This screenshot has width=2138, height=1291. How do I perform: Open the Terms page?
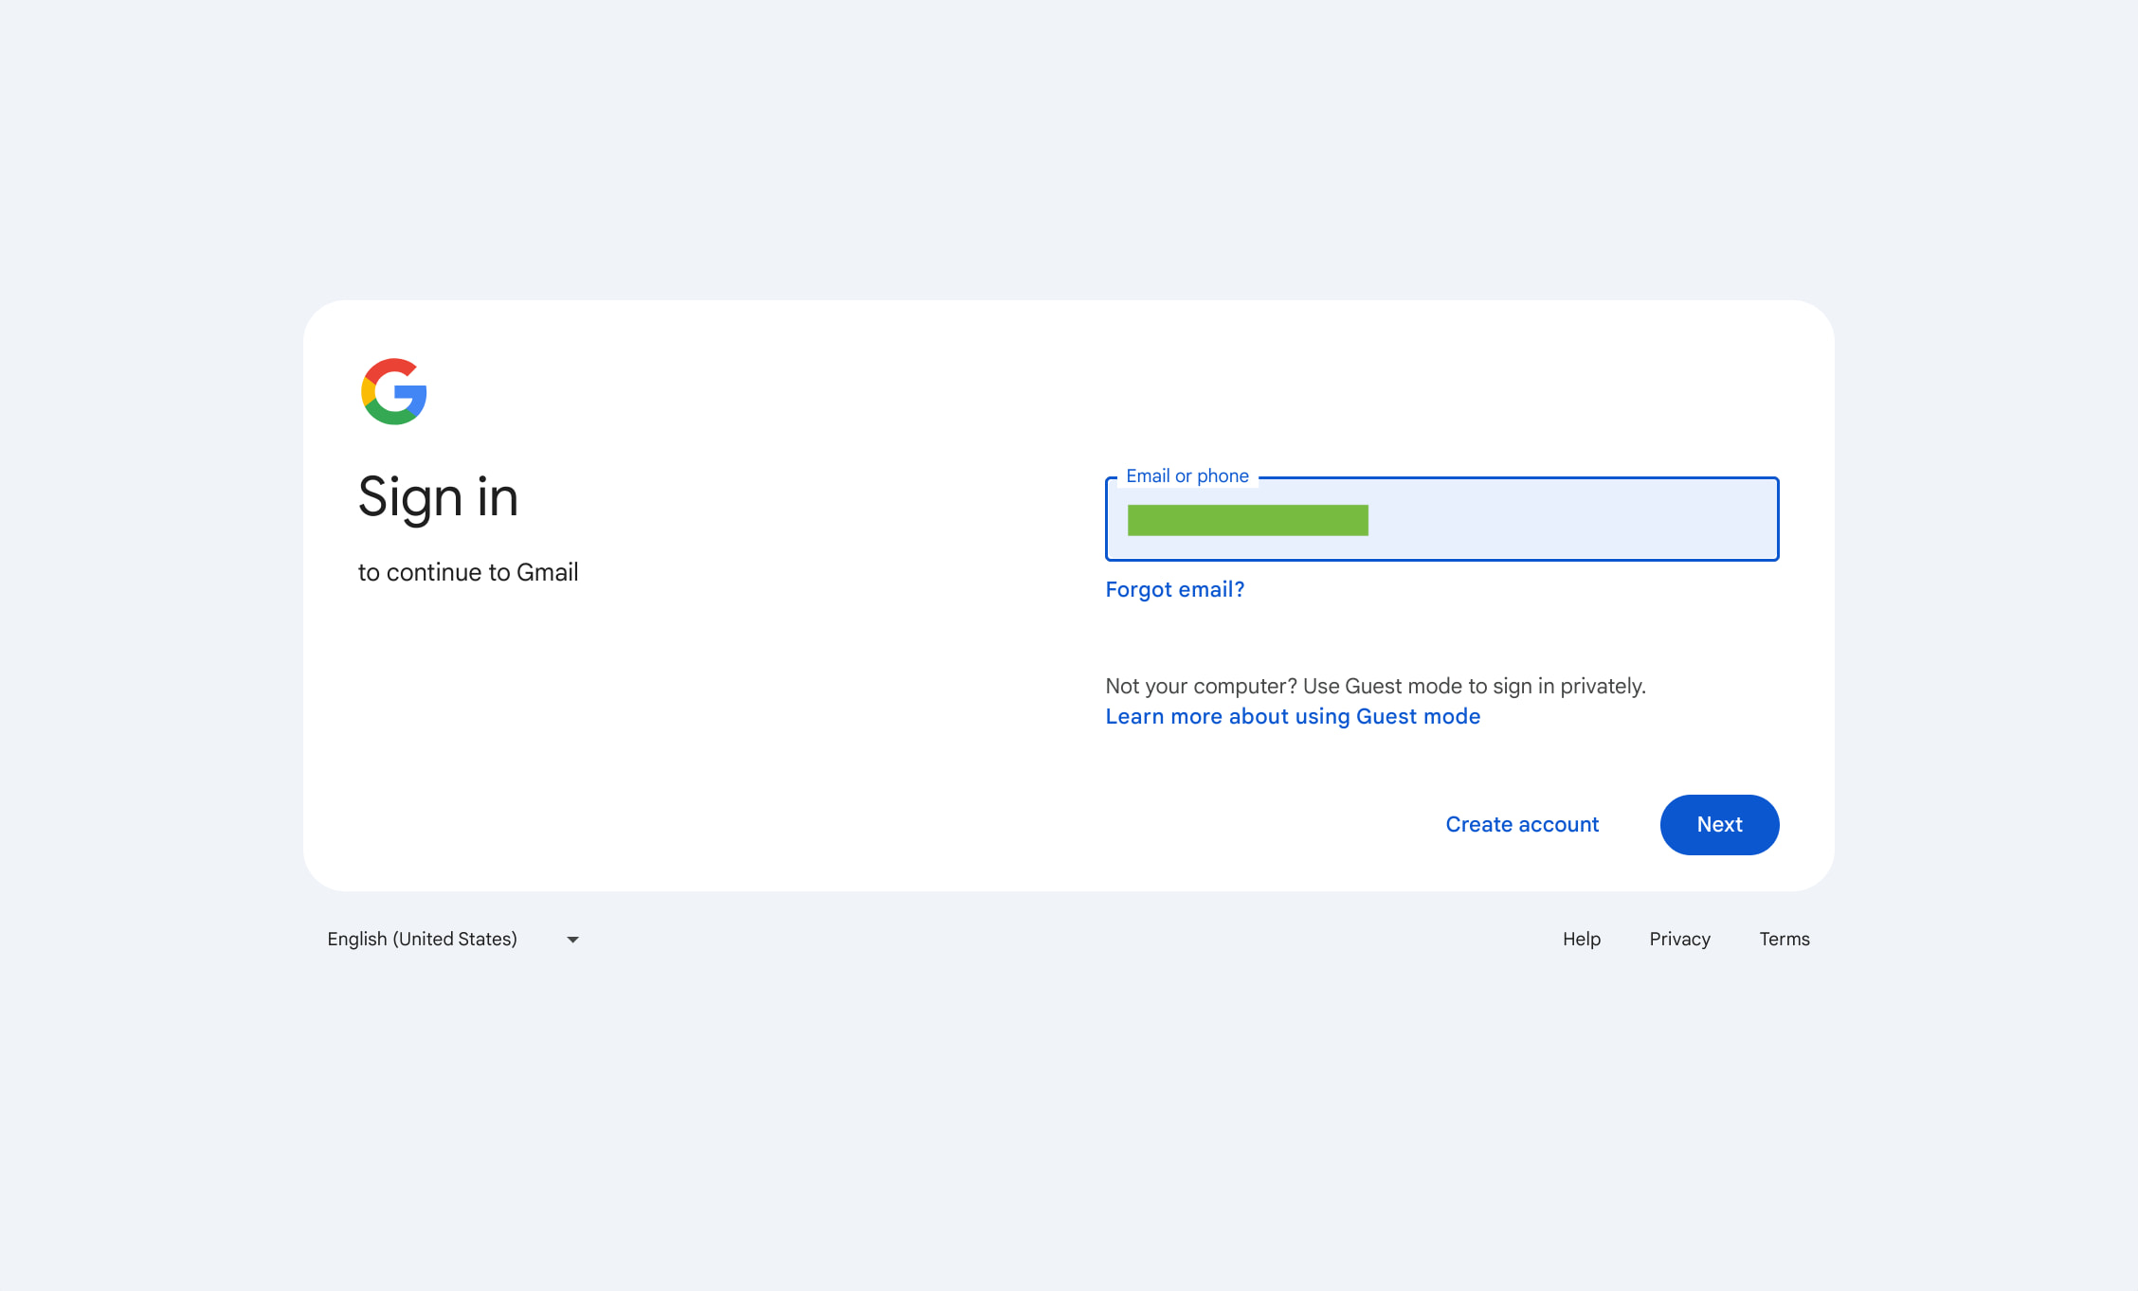[1784, 939]
